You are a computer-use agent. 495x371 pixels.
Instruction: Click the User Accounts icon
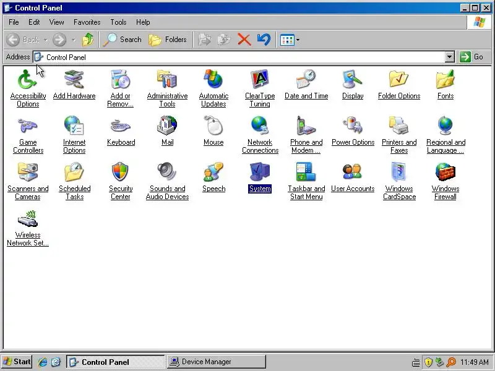tap(353, 172)
